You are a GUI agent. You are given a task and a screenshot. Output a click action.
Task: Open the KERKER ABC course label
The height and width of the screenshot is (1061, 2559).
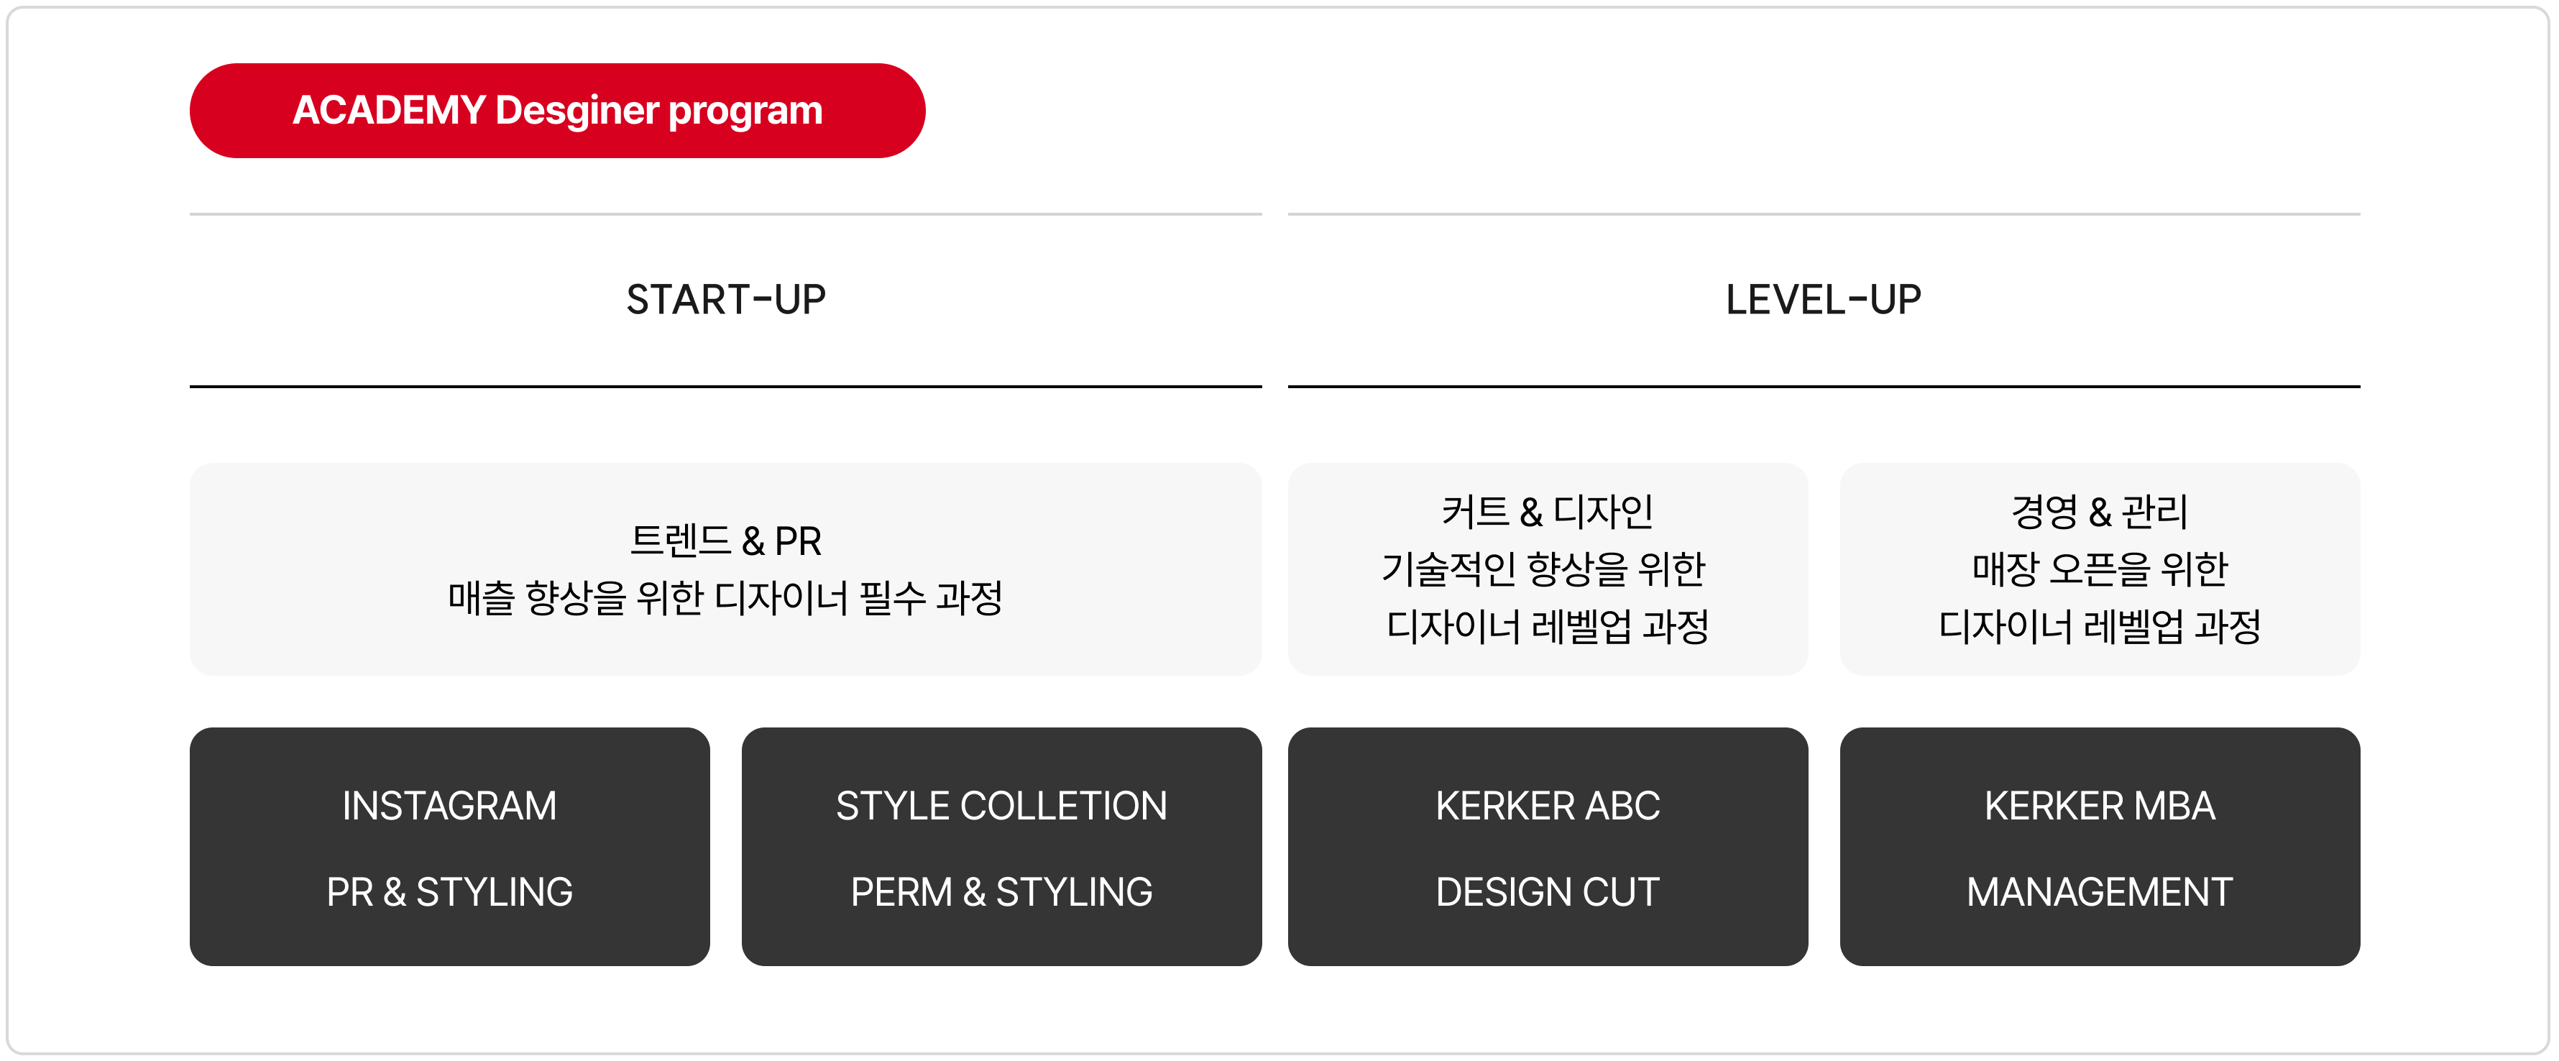coord(1547,806)
